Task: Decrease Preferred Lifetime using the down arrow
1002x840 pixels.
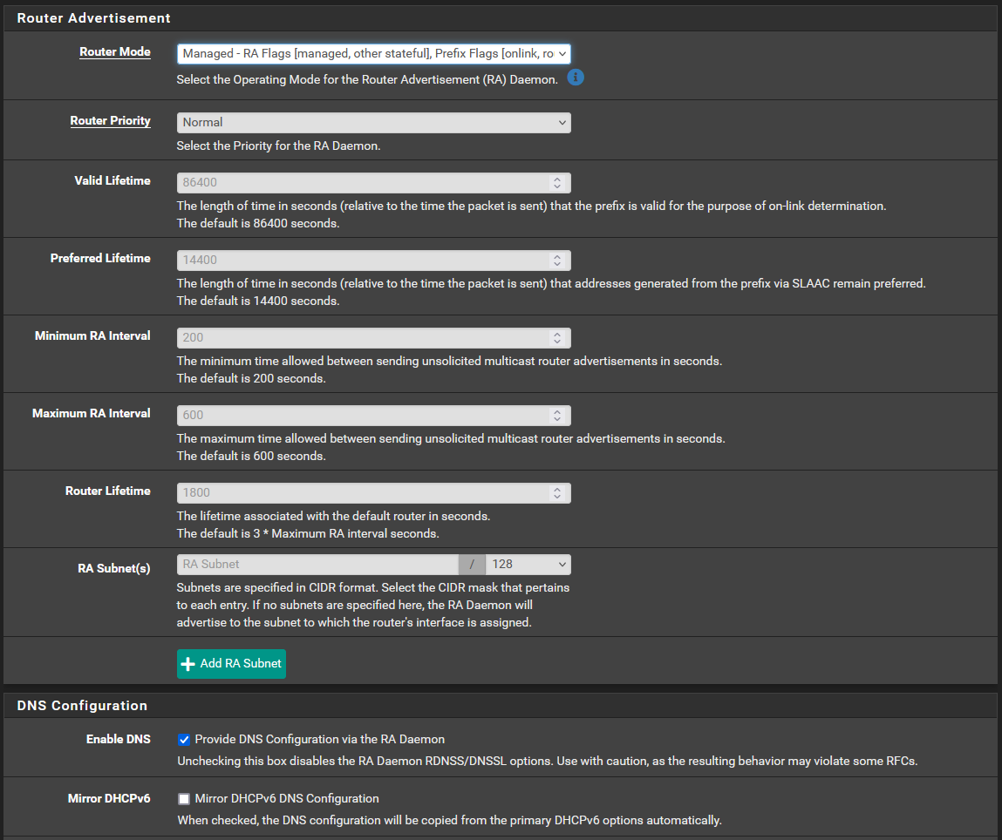Action: pyautogui.click(x=557, y=264)
